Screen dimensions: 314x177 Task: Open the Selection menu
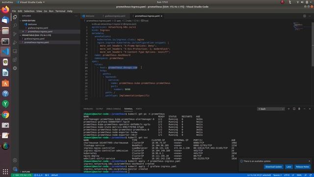(x=29, y=11)
